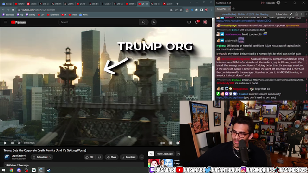The width and height of the screenshot is (308, 173).
Task: Click the Share button
Action: coord(112,157)
